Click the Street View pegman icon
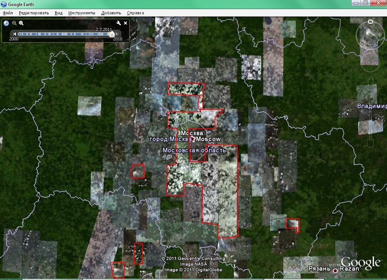 370,81
